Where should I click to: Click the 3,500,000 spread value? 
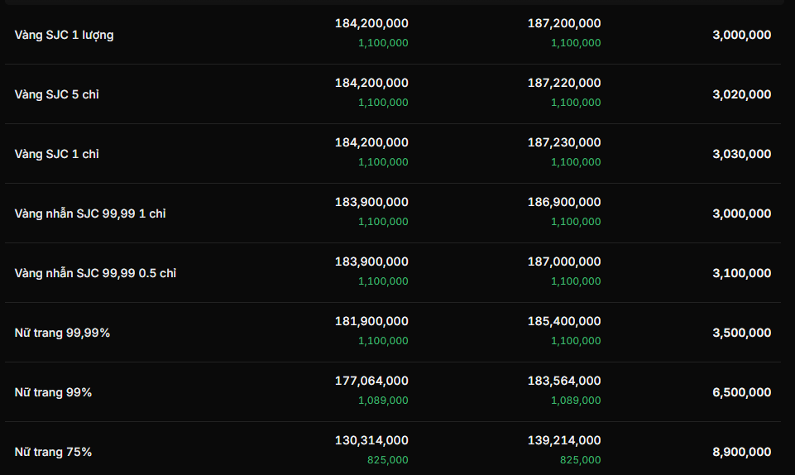click(x=741, y=333)
